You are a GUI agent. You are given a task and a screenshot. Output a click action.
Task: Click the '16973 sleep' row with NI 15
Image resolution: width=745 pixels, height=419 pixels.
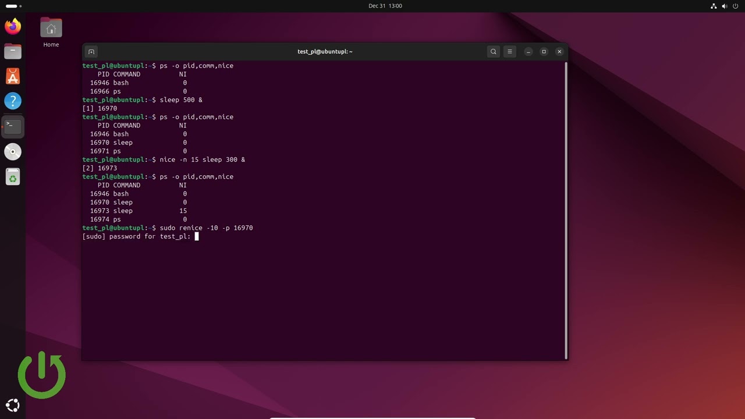pos(139,211)
